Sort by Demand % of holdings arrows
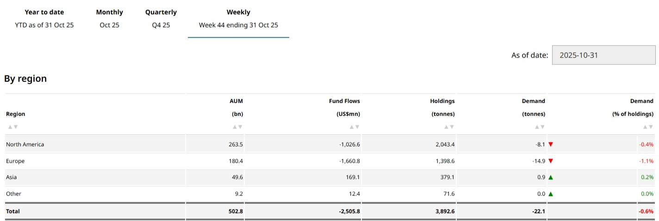Screen dimensions: 659x221 coord(647,127)
